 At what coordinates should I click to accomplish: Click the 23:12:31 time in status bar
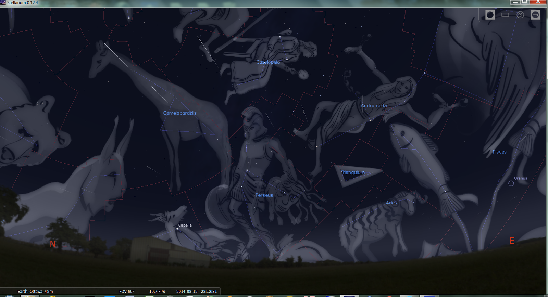tap(209, 292)
